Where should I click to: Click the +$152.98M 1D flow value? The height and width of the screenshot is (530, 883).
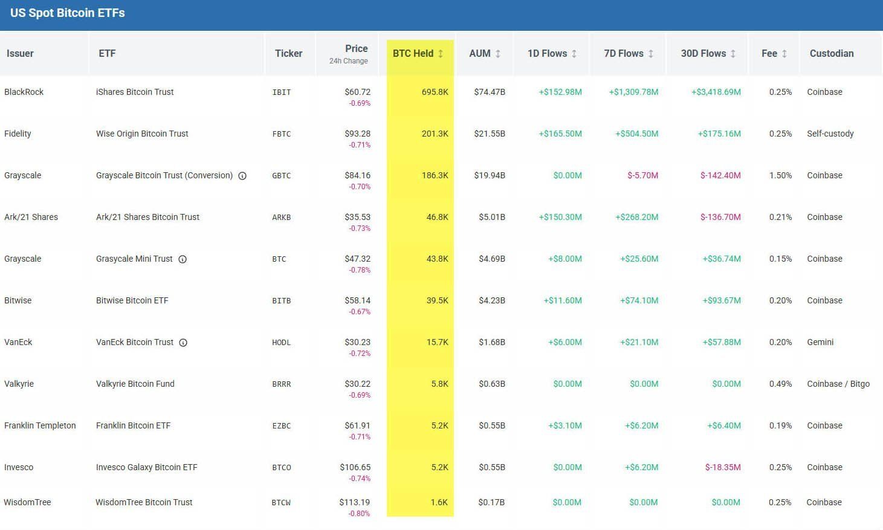(560, 92)
